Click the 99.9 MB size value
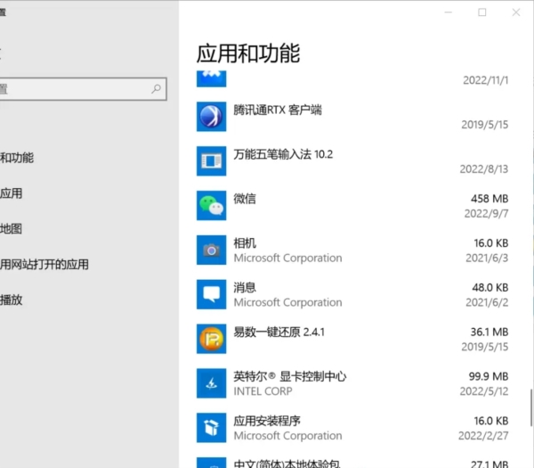The width and height of the screenshot is (534, 468). (489, 376)
